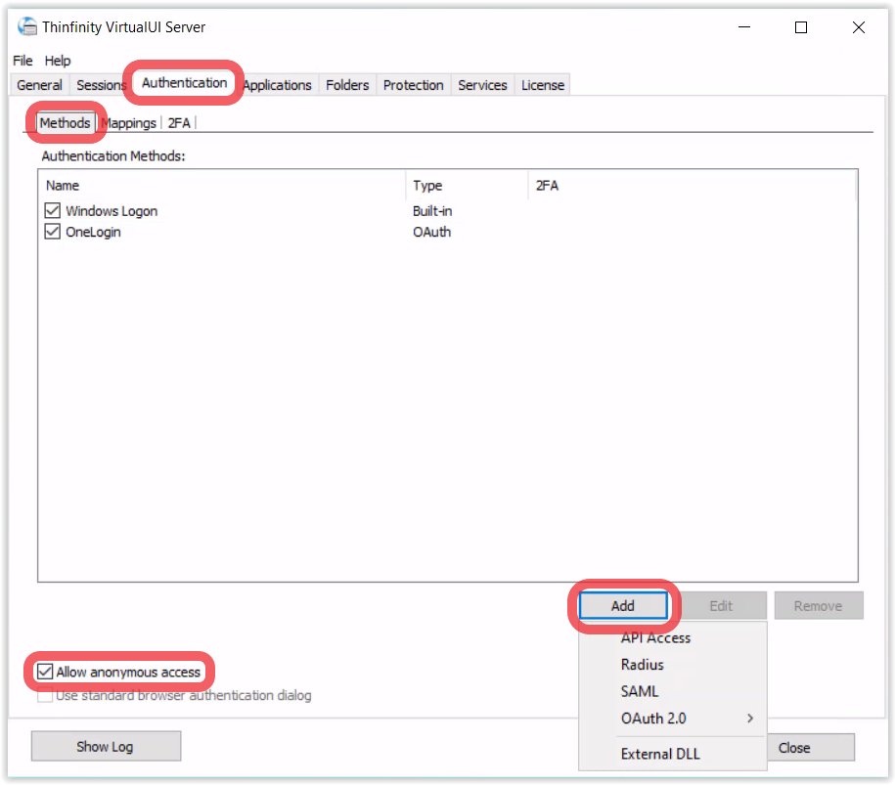Image resolution: width=895 pixels, height=785 pixels.
Task: Choose Radius from the Add menu
Action: click(672, 665)
